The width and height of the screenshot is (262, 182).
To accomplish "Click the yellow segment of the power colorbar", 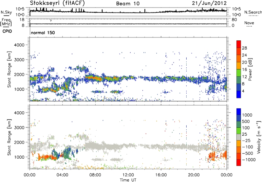I will (239, 66).
